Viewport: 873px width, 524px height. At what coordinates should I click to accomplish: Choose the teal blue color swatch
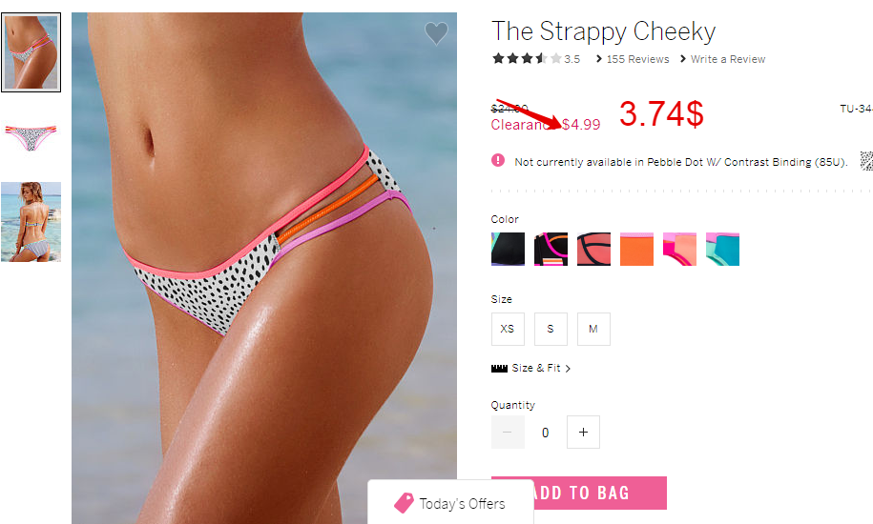(722, 249)
